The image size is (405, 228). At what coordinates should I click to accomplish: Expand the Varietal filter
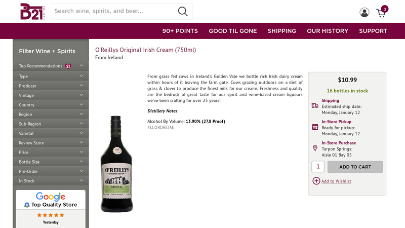51,133
